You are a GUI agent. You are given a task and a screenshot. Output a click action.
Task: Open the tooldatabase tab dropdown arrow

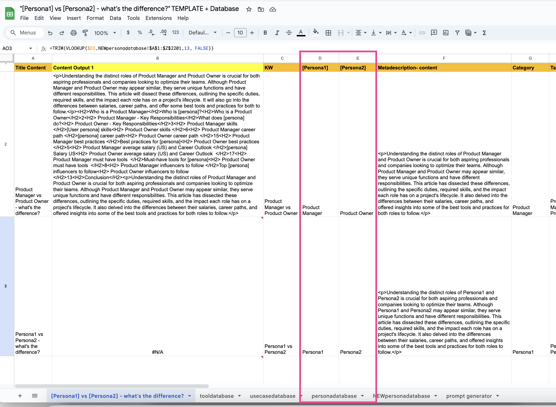(239, 396)
